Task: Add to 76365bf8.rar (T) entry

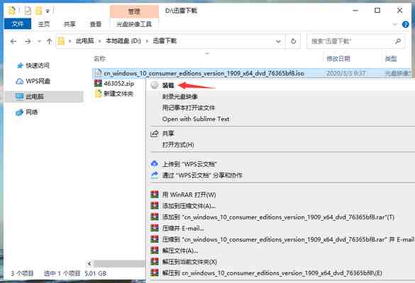Action: coord(278,217)
